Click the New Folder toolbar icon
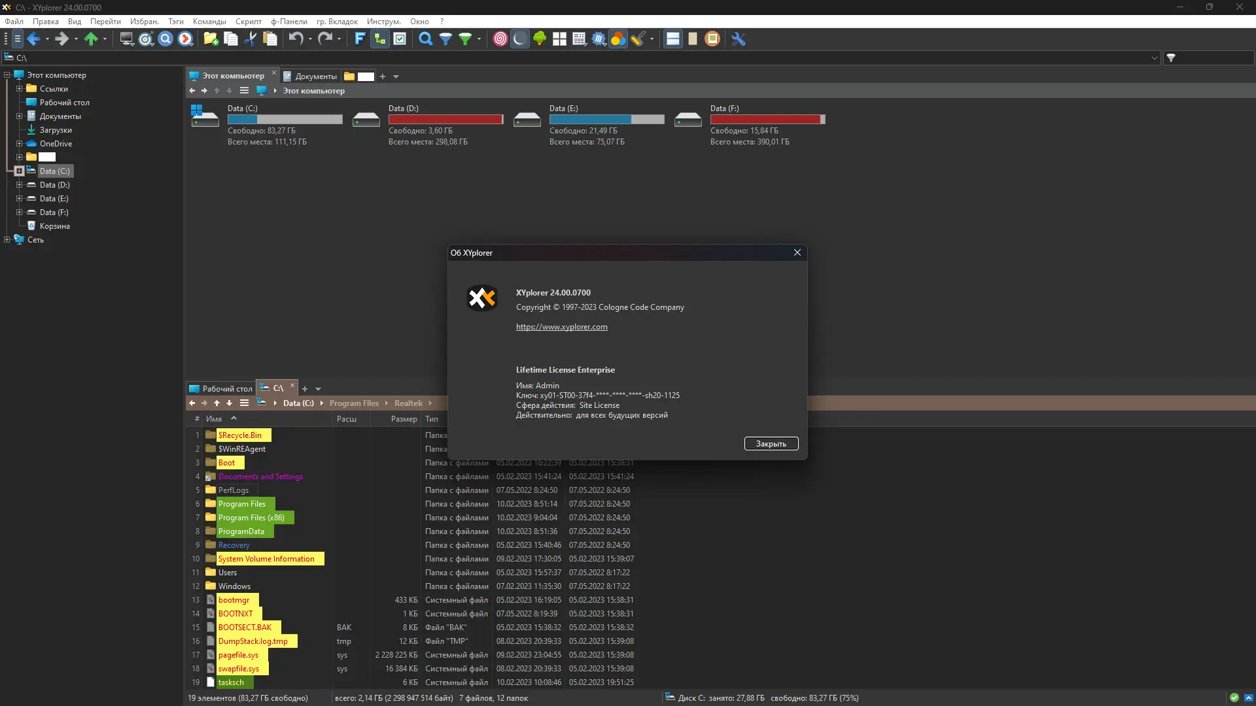1256x706 pixels. 211,39
